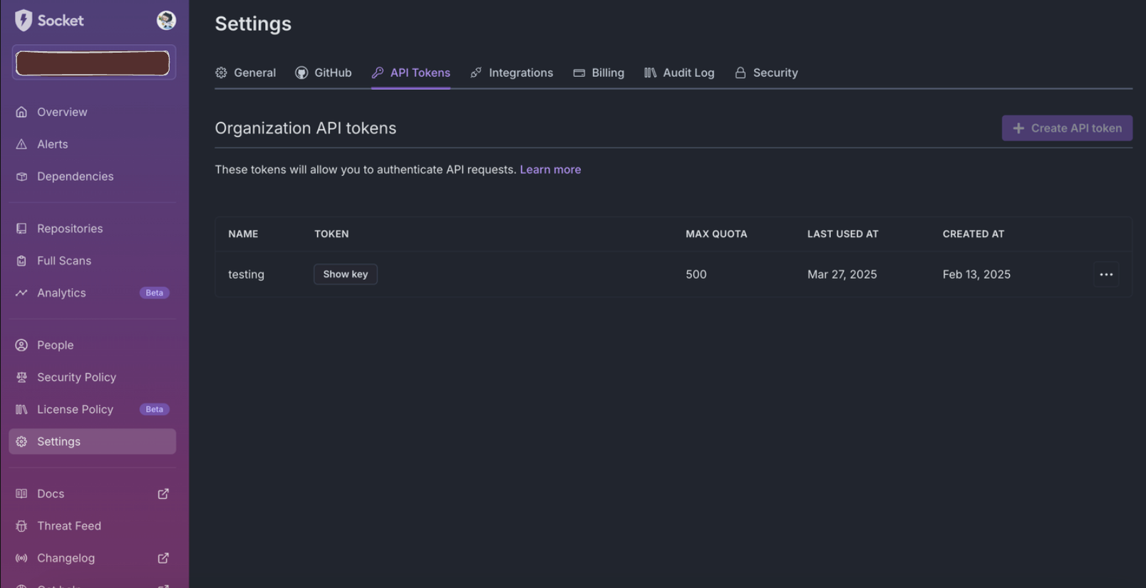Open the Audit Log tab
1146x588 pixels.
coord(679,73)
